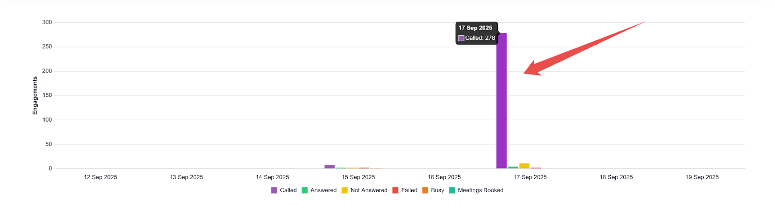Screen dimensions: 775x214
Task: Click the yellow Not Answered bar on 17 Sep
Action: tap(524, 166)
